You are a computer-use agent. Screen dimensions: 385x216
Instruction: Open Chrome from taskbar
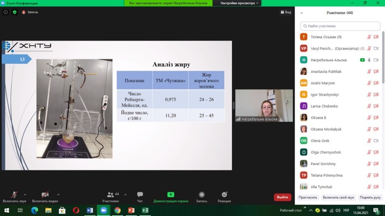click(x=117, y=210)
